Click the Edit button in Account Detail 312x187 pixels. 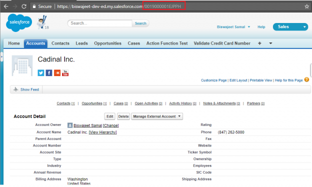(109, 116)
